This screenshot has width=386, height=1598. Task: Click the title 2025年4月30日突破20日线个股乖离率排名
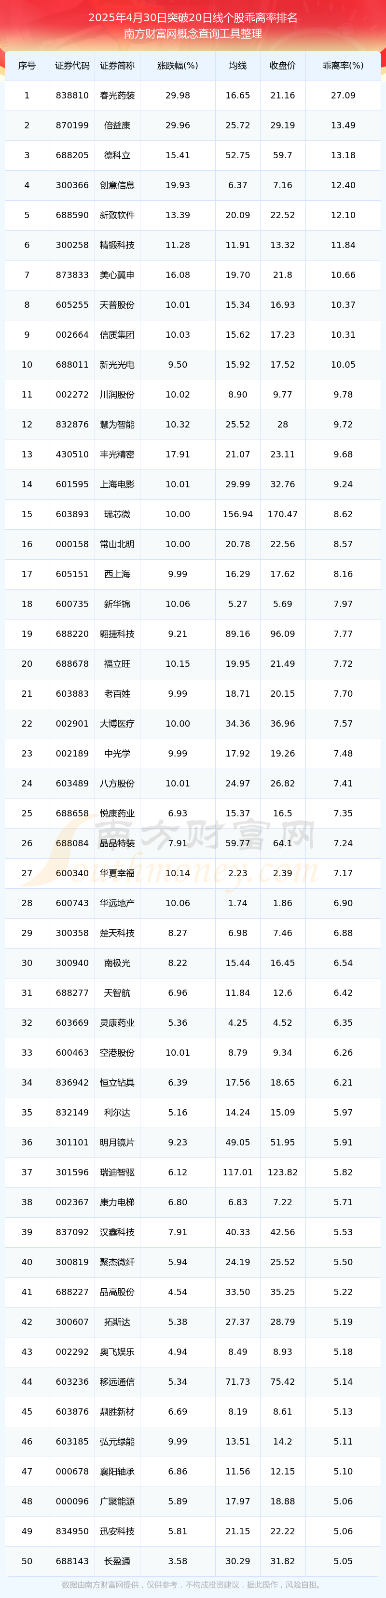pyautogui.click(x=193, y=18)
